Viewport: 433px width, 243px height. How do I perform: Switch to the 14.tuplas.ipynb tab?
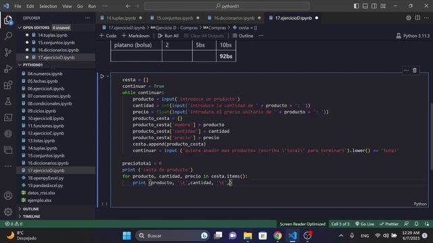click(121, 18)
